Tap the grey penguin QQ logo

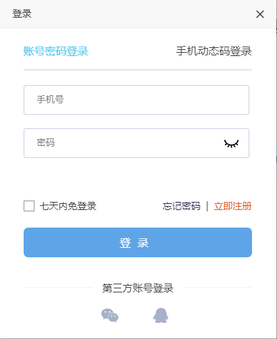click(161, 315)
